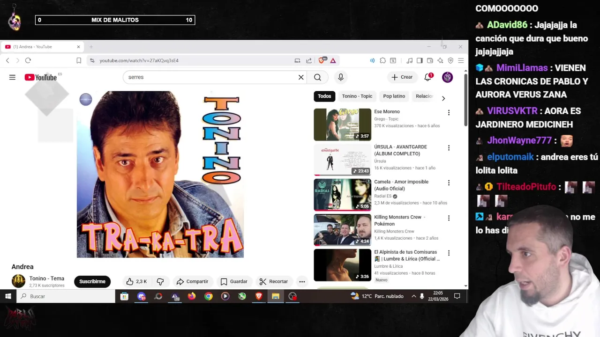600x337 pixels.
Task: Go back with the browser back arrow
Action: click(7, 60)
